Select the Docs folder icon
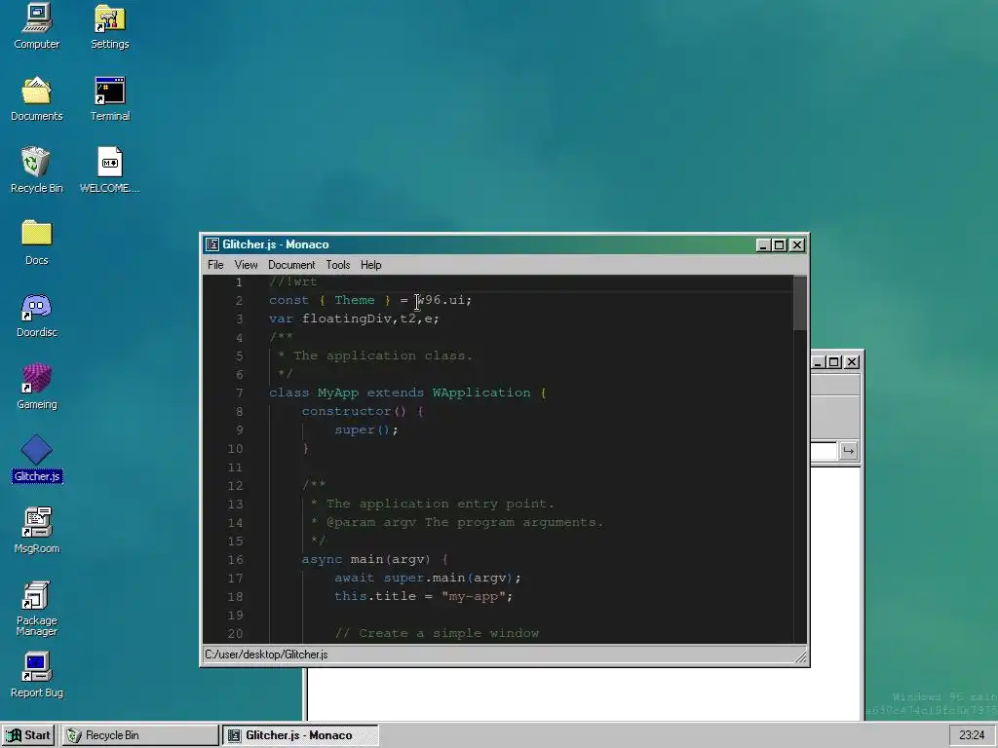This screenshot has width=998, height=748. (x=36, y=242)
